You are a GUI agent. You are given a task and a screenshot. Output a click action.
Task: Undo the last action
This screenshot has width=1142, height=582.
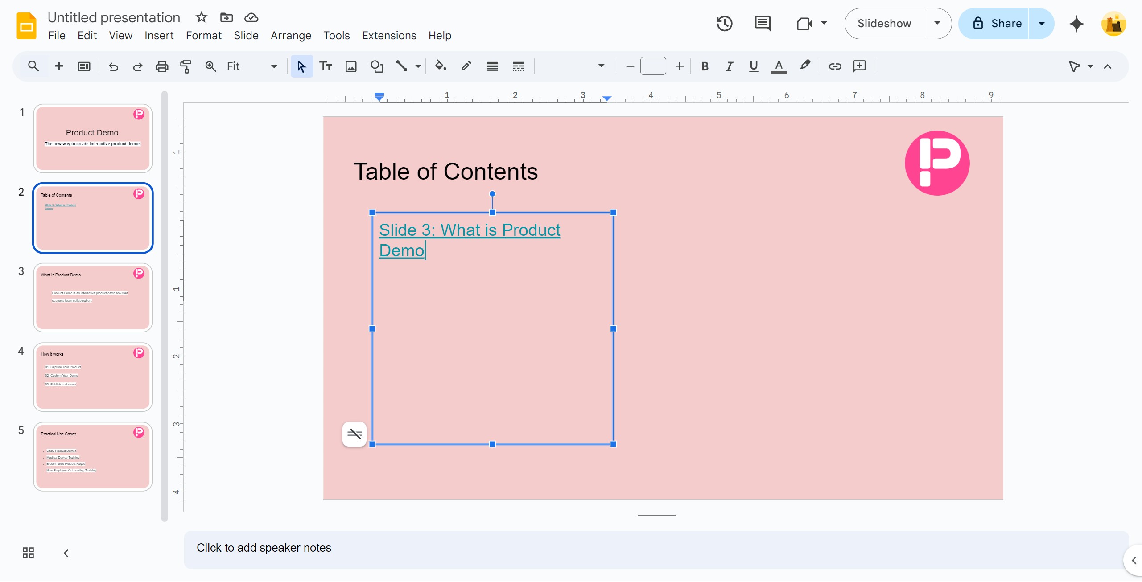(113, 66)
